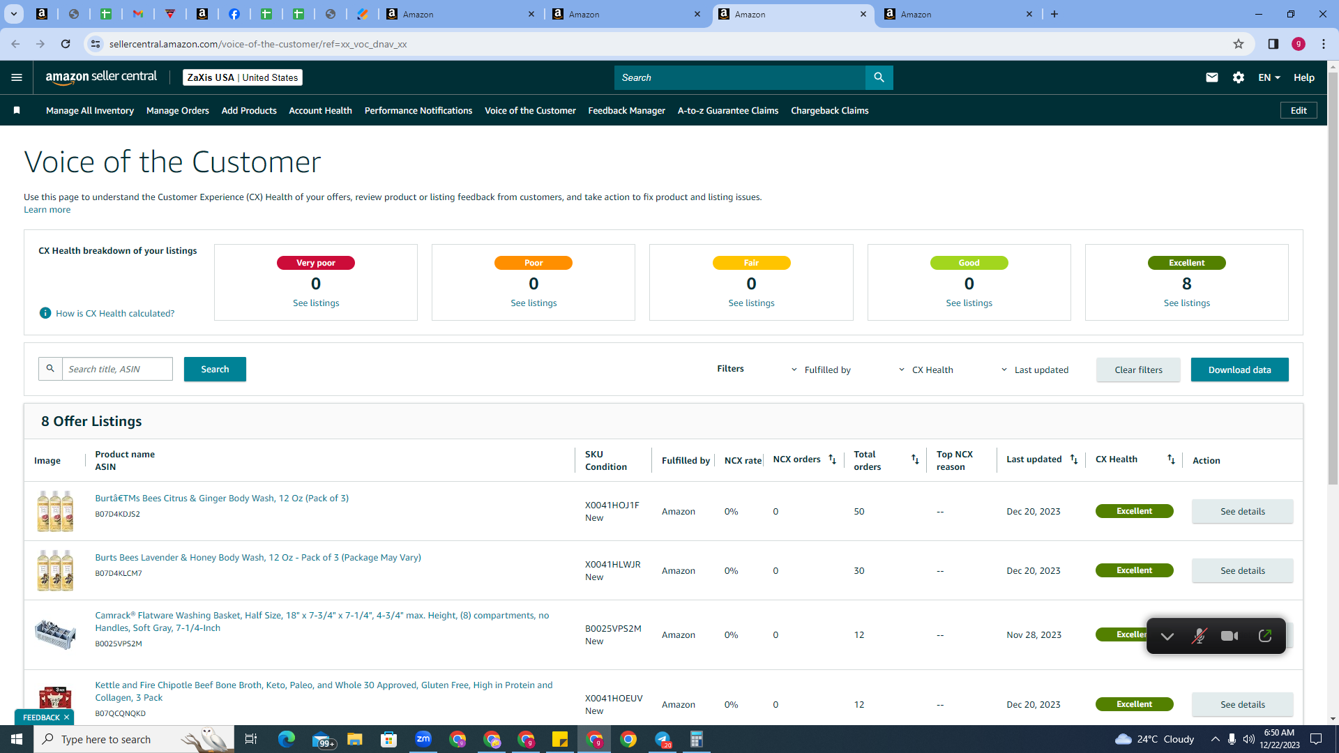The image size is (1339, 753).
Task: Navigate to Account Health
Action: click(x=320, y=110)
